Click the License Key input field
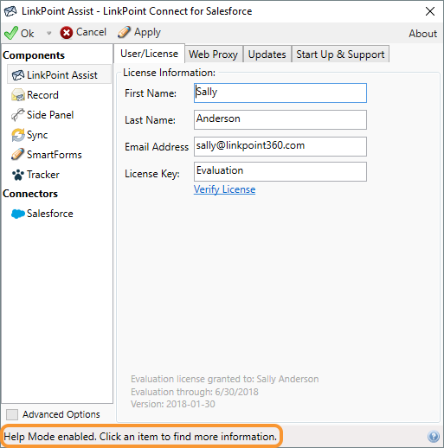 point(280,171)
